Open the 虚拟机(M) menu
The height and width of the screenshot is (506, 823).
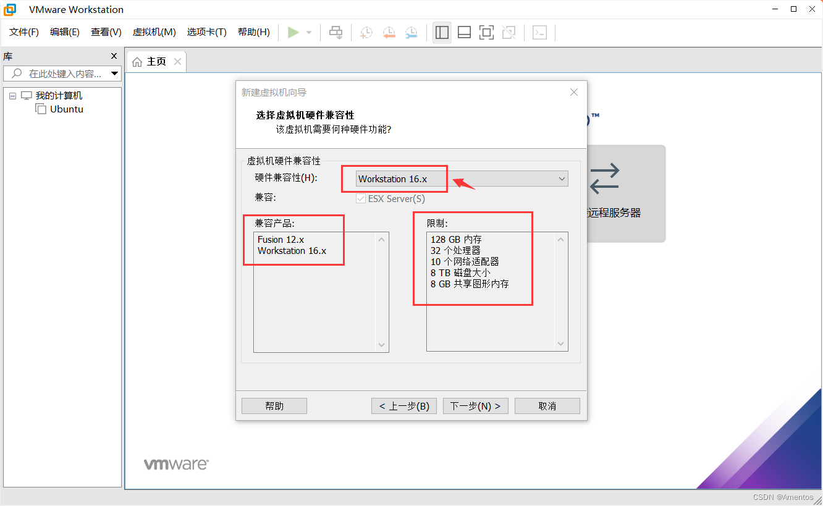coord(154,32)
